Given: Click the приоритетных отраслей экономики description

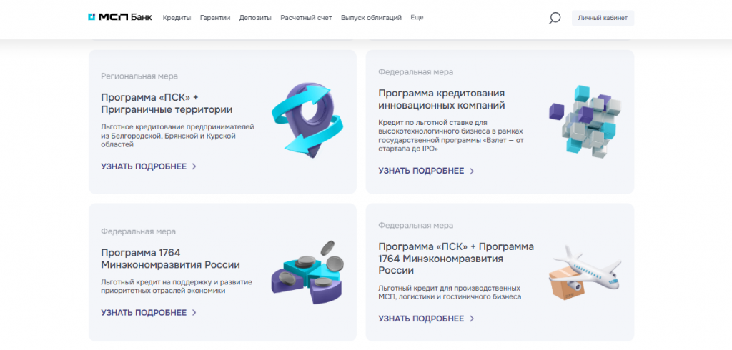Looking at the screenshot, I should coord(177,286).
